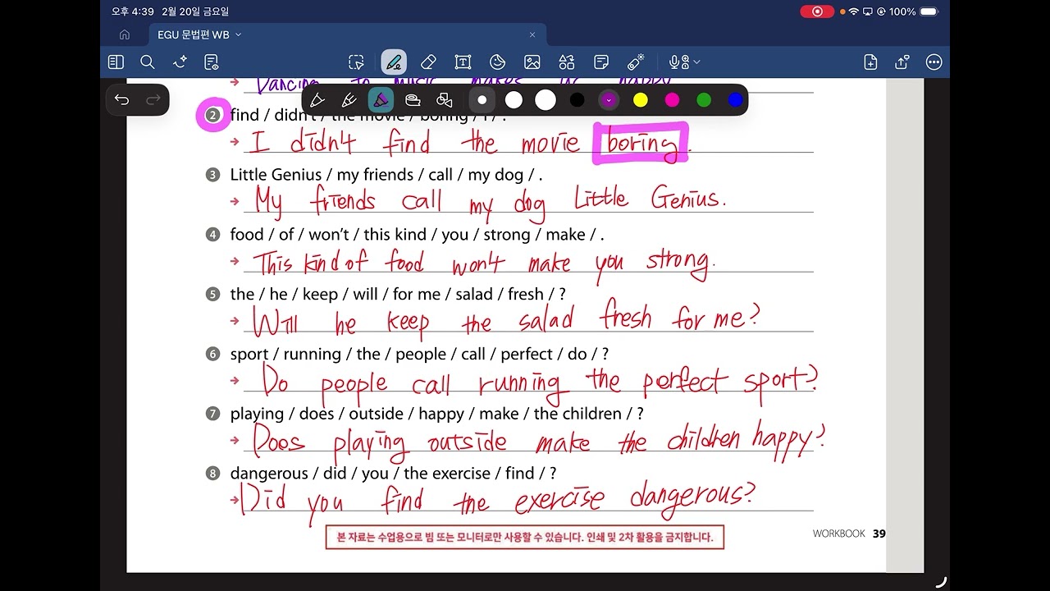
Task: Toggle the draw-and-hold shapes option
Action: pyautogui.click(x=445, y=100)
